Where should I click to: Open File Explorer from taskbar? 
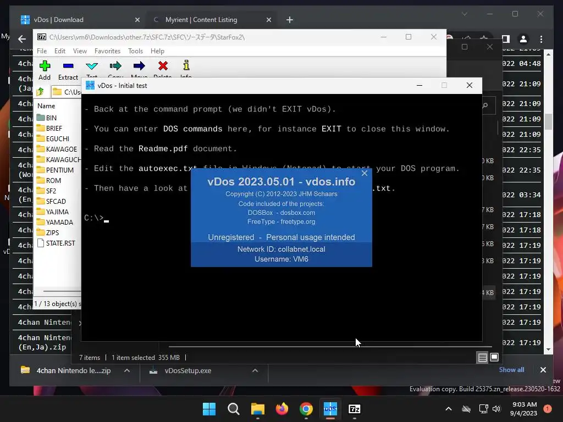pos(257,409)
